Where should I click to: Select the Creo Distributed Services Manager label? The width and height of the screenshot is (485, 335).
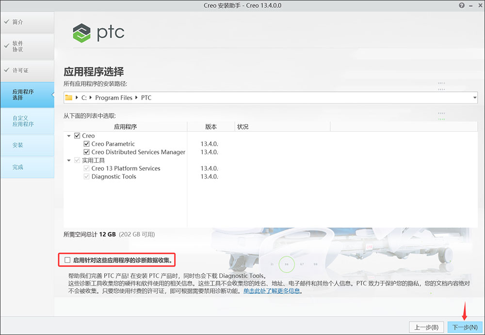click(x=138, y=152)
